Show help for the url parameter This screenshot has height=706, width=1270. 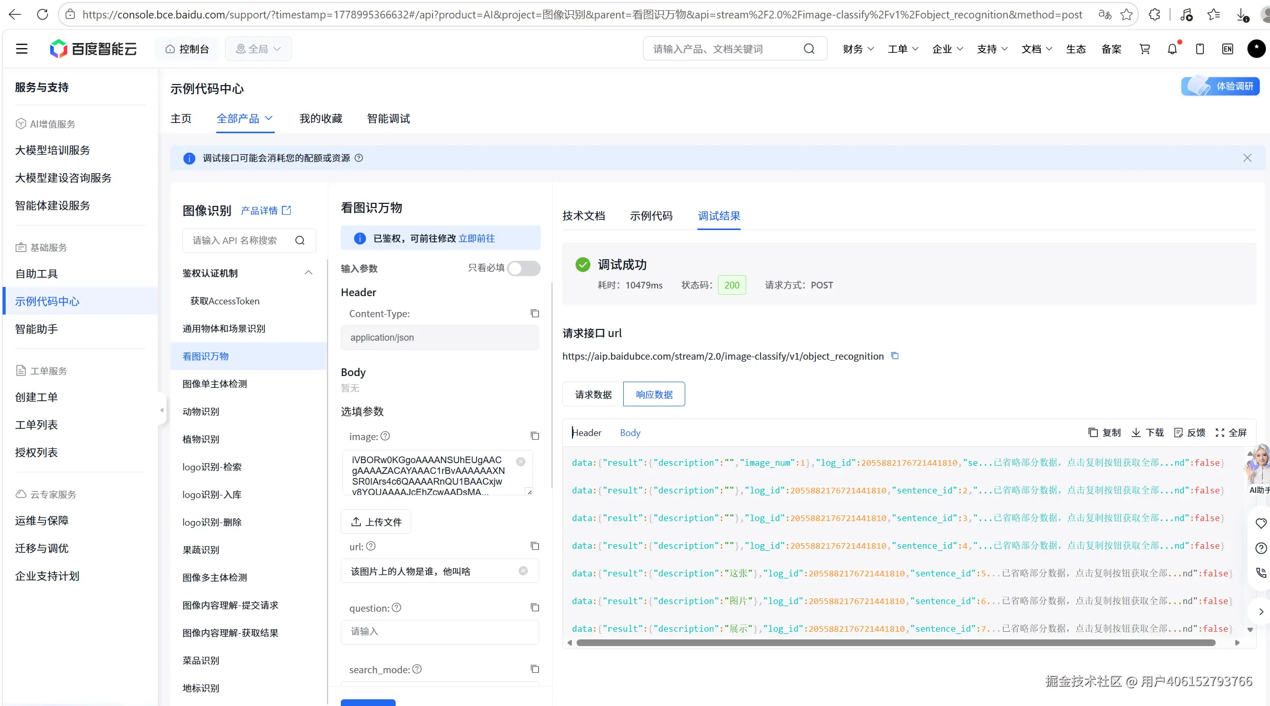(x=371, y=546)
